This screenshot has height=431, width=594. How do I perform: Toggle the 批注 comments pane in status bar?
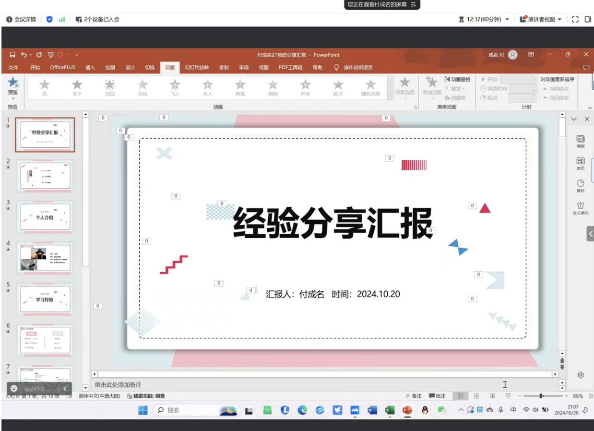pyautogui.click(x=437, y=396)
